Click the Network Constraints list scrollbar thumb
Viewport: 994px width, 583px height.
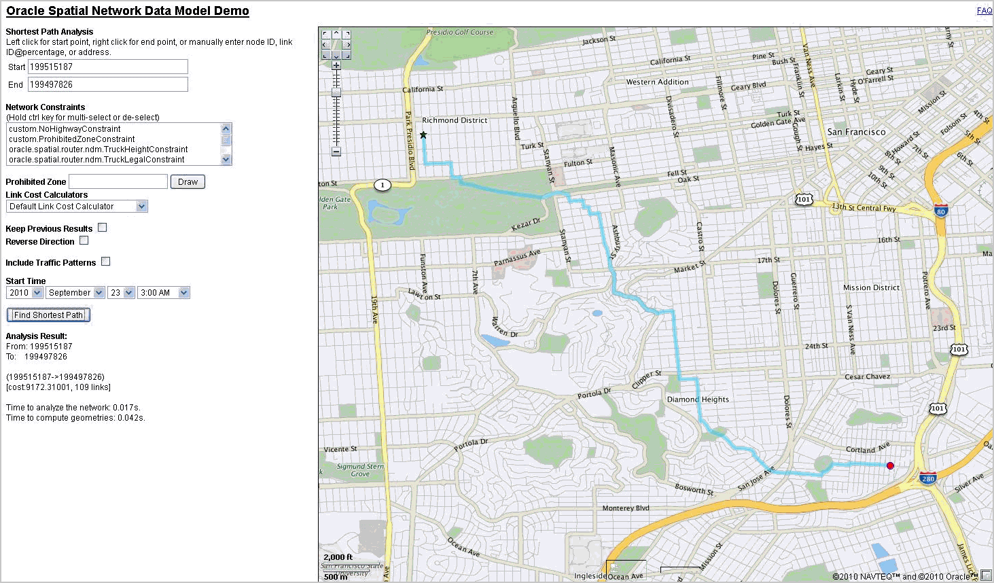[226, 140]
